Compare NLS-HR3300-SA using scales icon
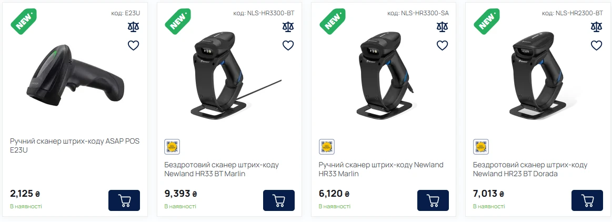The image size is (612, 222). [x=442, y=27]
